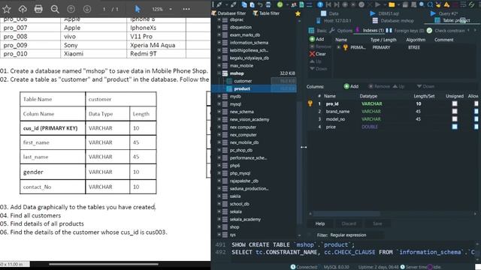Select the customer table in mshop
Image resolution: width=481 pixels, height=270 pixels.
point(243,81)
